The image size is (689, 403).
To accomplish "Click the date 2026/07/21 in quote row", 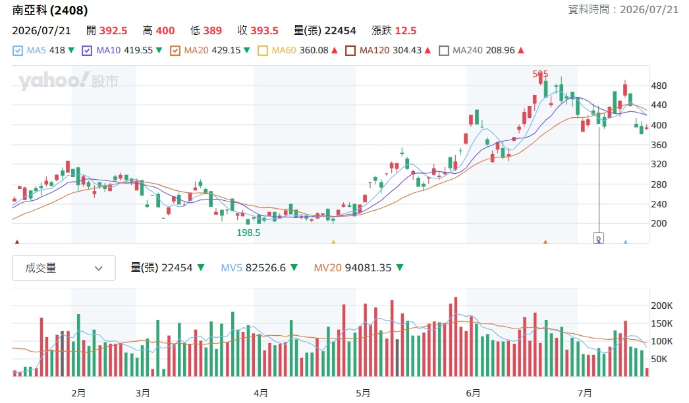I will pyautogui.click(x=41, y=30).
